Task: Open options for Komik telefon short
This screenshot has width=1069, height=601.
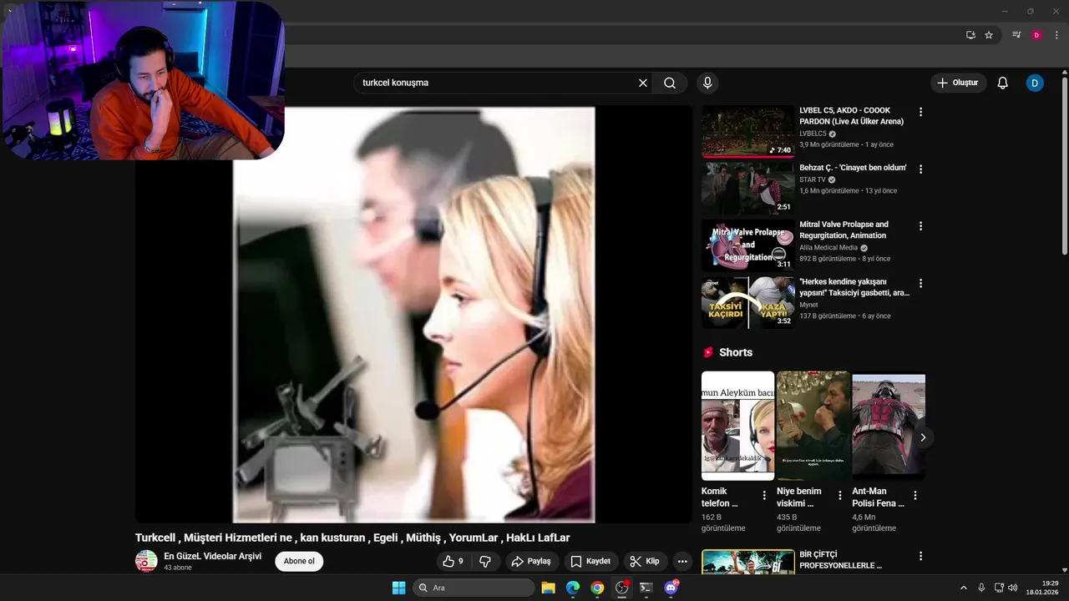Action: coord(764,495)
